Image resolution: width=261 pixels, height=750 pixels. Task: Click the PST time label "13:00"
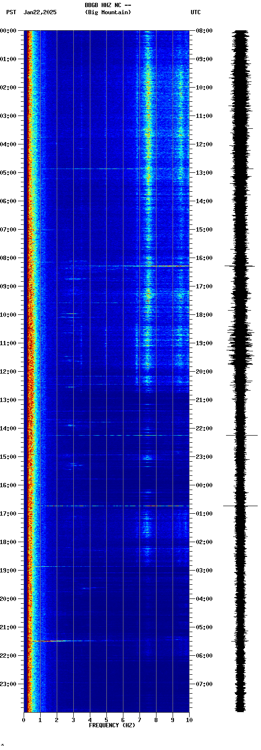(8, 400)
